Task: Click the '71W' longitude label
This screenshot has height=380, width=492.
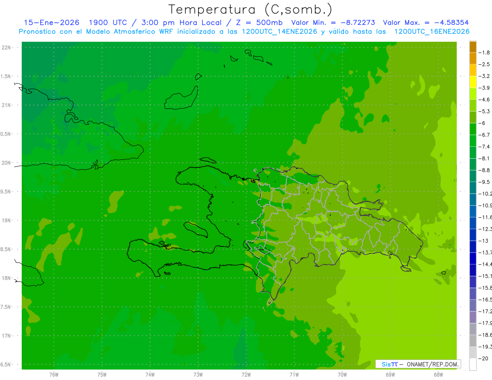Action: click(x=294, y=375)
